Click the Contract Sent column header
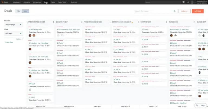 pos(146,22)
